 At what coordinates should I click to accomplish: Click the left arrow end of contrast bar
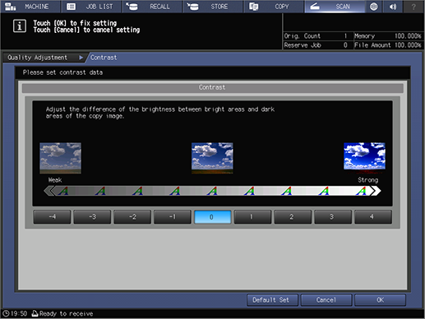tap(49, 191)
